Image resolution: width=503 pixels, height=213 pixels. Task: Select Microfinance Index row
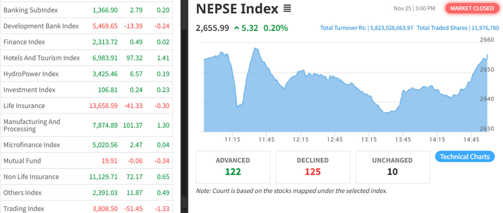(x=32, y=145)
